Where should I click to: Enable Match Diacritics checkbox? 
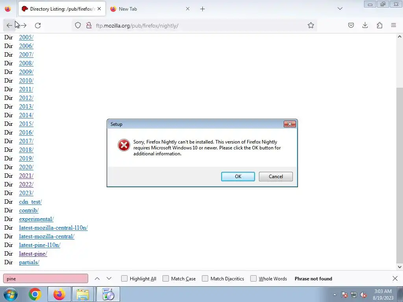[x=205, y=279]
